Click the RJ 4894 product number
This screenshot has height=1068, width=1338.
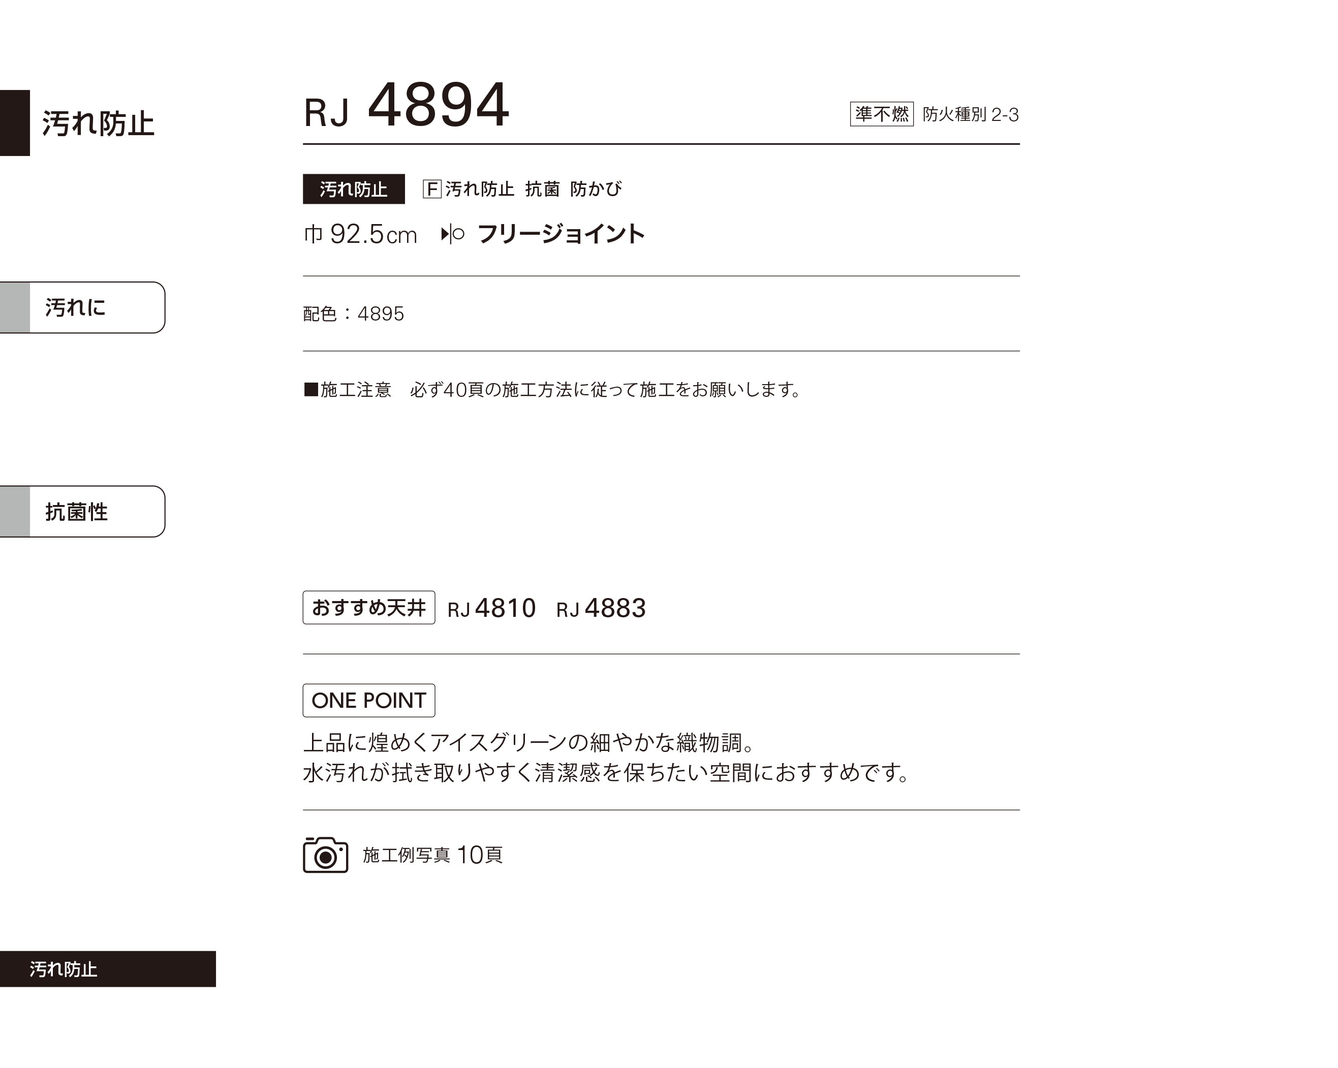click(x=407, y=106)
